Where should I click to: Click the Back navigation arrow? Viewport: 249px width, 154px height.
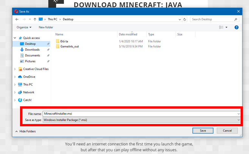tap(17, 19)
